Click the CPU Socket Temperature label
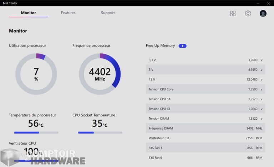Screen dimensions: 274x167 (x=94, y=115)
